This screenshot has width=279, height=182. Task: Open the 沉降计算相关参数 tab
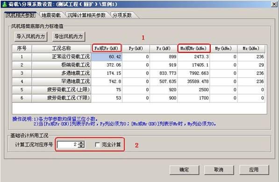pos(86,15)
